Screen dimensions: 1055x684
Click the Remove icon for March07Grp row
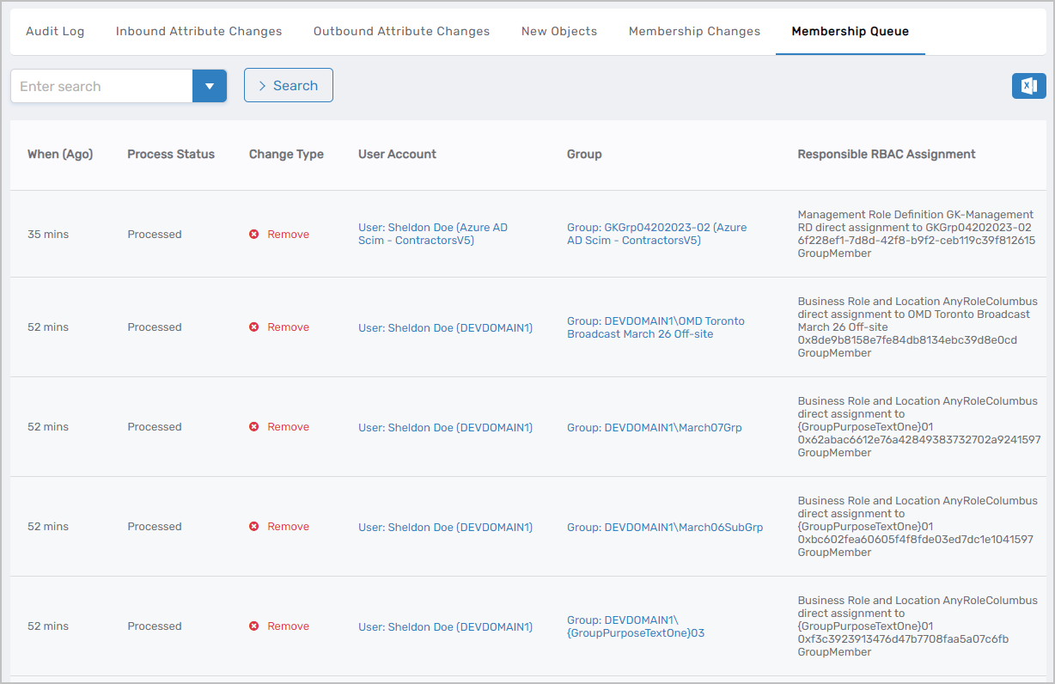(x=254, y=427)
